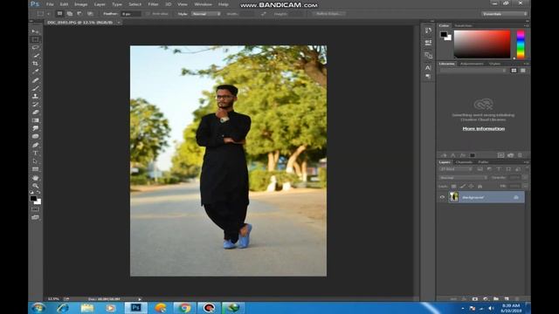559x314 pixels.
Task: Select the Move tool
Action: pos(35,31)
